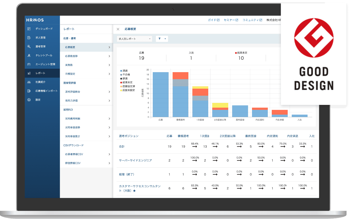Open the filter funnel dropdown
Screen dimensions: 351x219
[x=162, y=39]
